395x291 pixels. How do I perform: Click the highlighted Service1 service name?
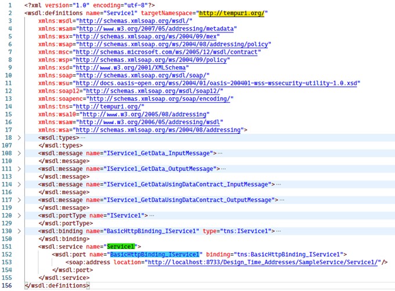pos(120,247)
